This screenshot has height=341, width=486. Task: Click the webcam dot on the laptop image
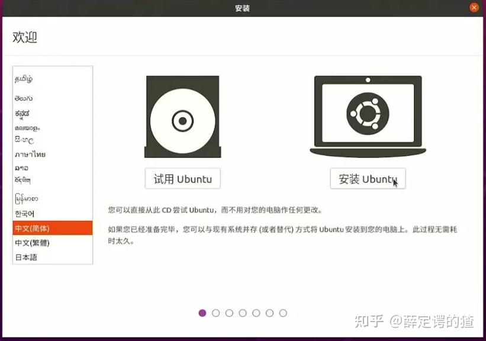click(x=367, y=79)
